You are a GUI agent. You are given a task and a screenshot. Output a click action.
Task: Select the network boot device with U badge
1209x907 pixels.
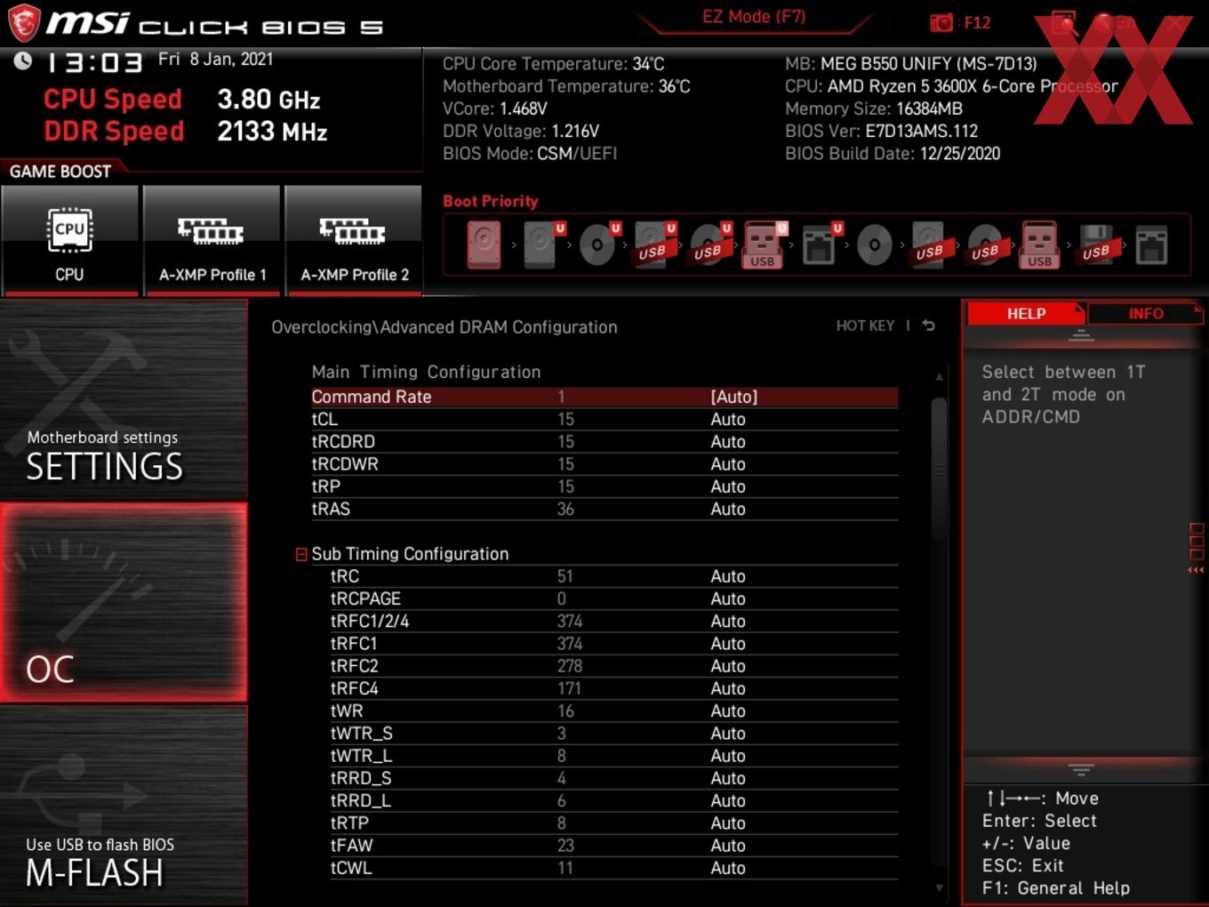point(819,245)
